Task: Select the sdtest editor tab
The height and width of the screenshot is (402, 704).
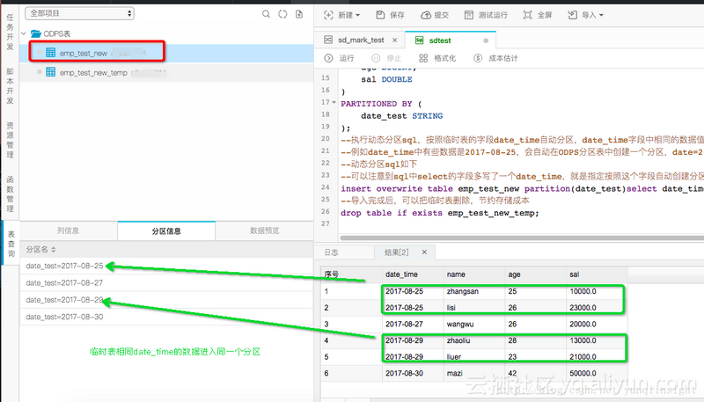Action: point(440,40)
